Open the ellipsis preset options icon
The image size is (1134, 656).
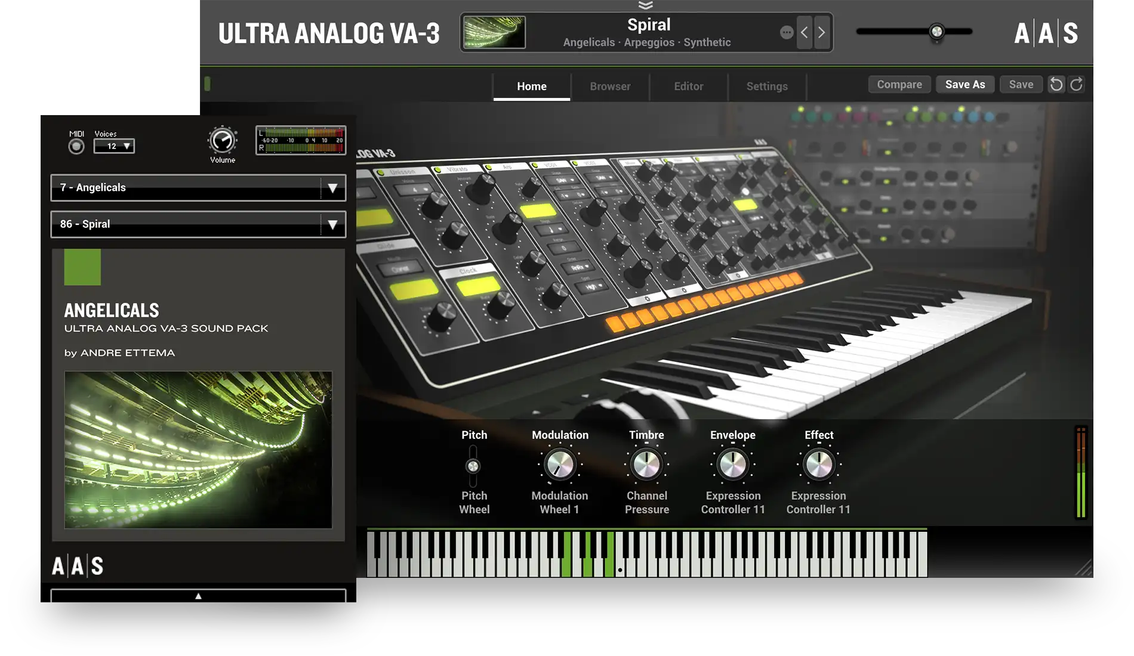[787, 33]
